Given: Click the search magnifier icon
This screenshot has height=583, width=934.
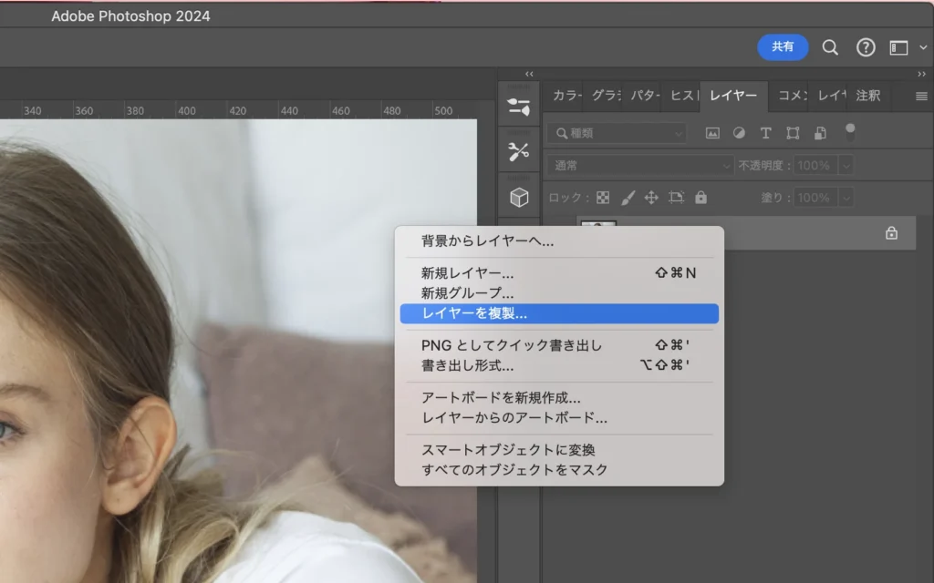Looking at the screenshot, I should coord(830,47).
